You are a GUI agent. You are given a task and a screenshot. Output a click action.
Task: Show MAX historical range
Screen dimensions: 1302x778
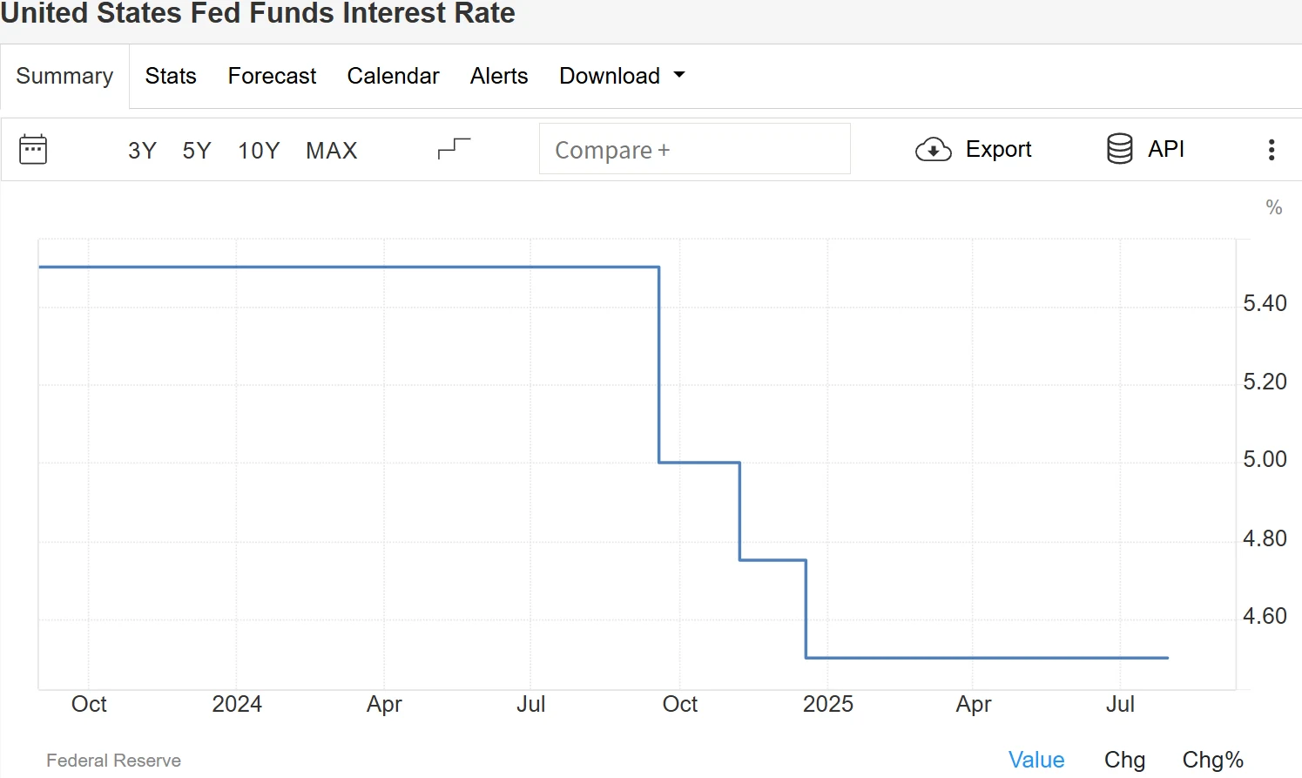point(332,151)
